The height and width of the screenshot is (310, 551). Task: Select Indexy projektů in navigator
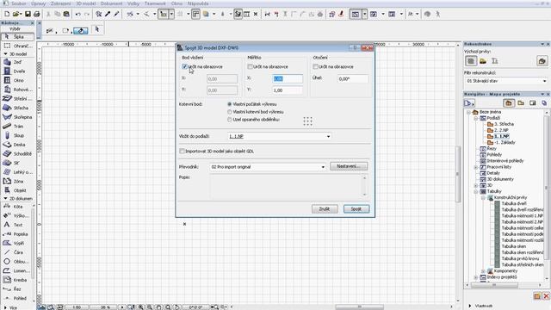pos(502,277)
